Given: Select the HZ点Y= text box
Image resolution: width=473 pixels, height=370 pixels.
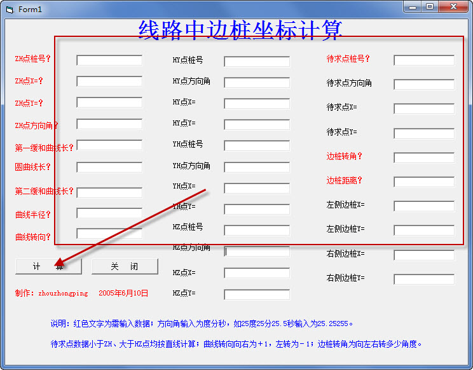Looking at the screenshot, I should 257,295.
